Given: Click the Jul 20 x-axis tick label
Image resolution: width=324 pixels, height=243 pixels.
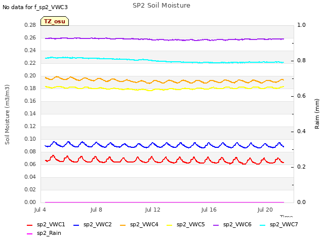Looking at the screenshot, I should [x=265, y=210].
